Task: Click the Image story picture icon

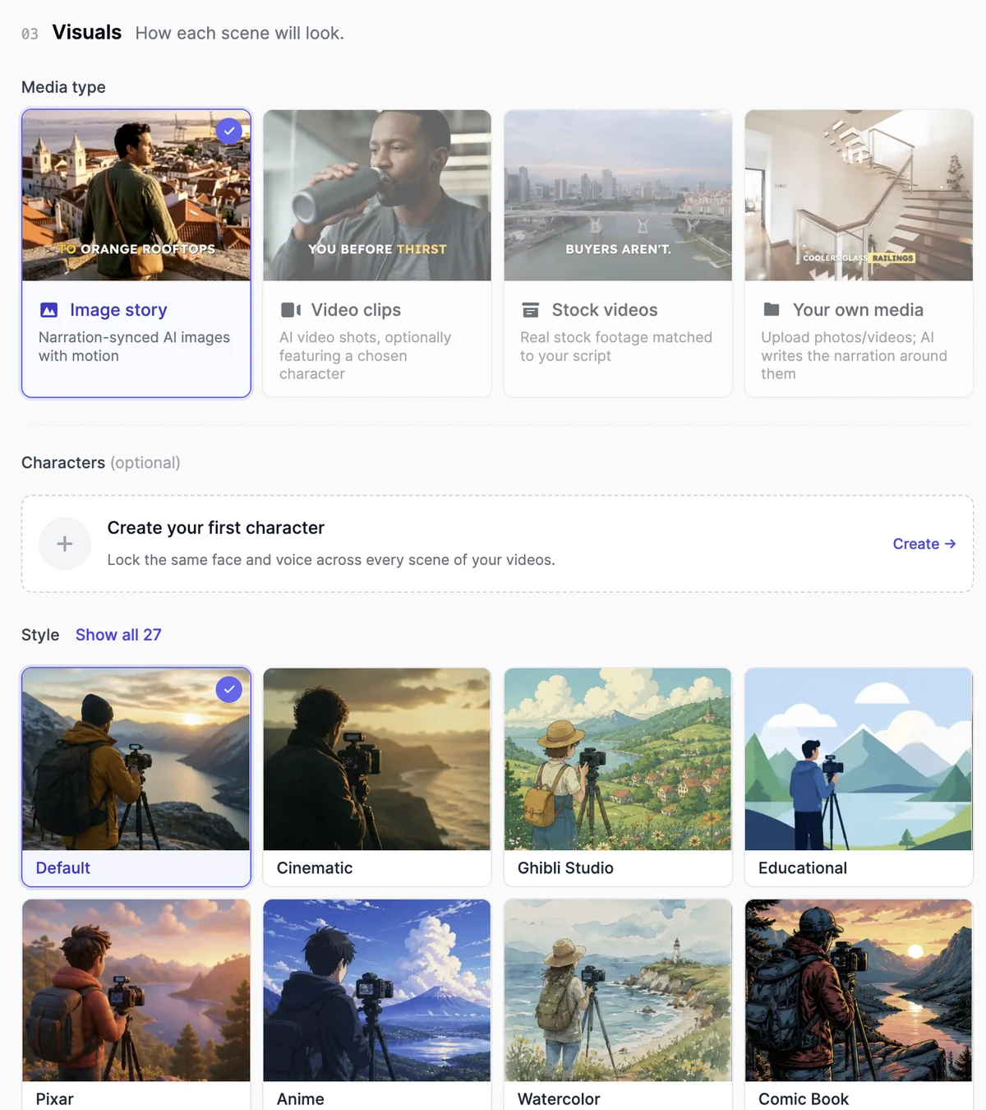Action: (x=49, y=310)
